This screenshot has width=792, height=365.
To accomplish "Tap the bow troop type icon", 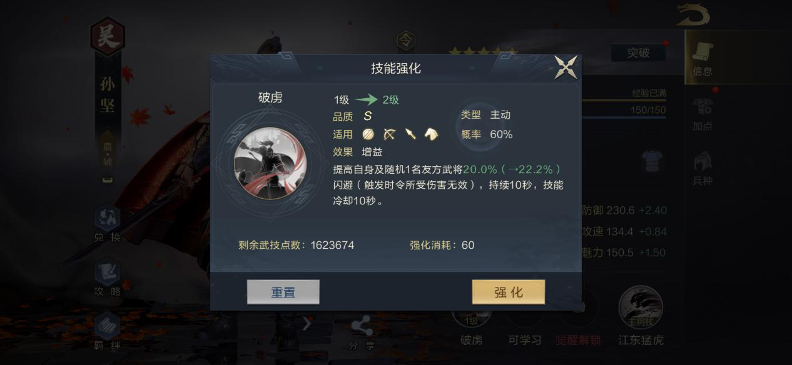I will tap(389, 134).
